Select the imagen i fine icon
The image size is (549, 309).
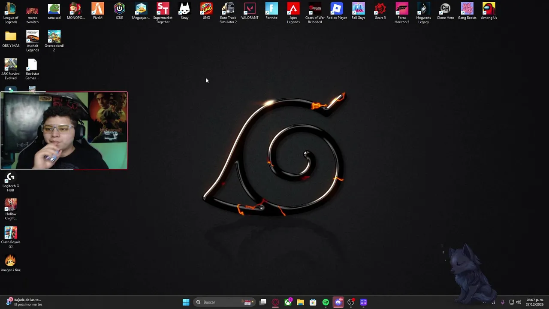pyautogui.click(x=11, y=264)
